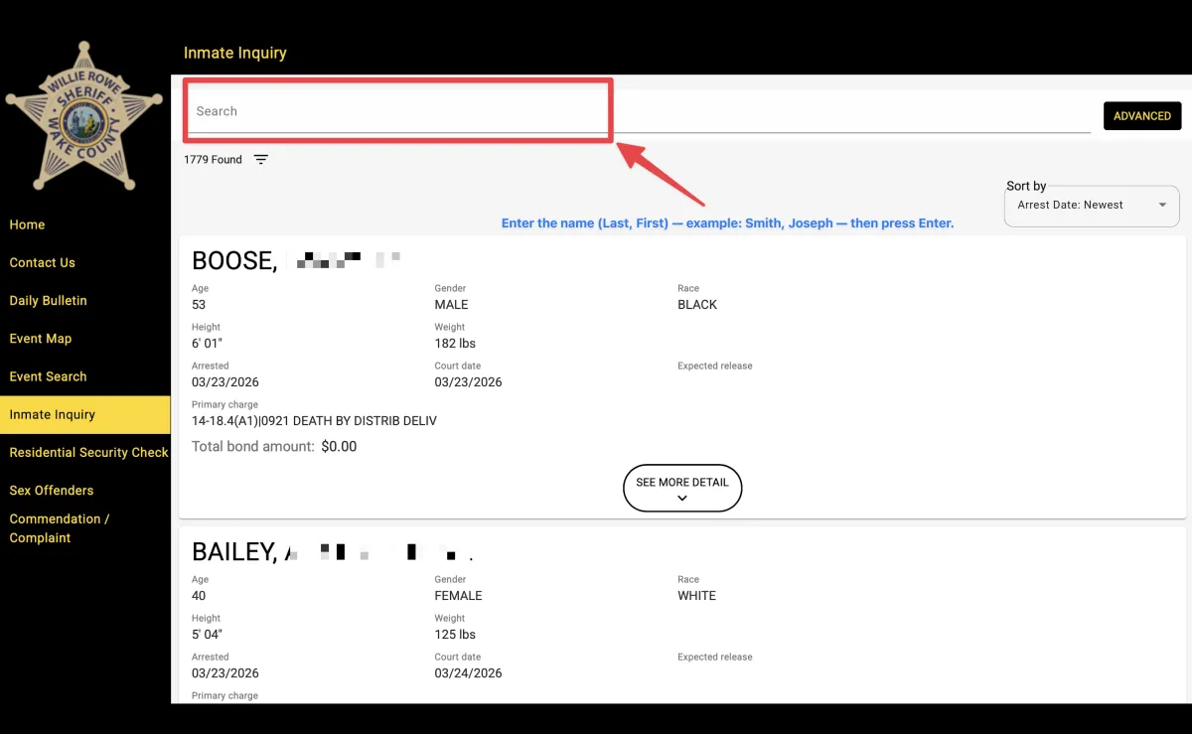Click the 1779 Found results count
The image size is (1192, 734).
tap(213, 160)
